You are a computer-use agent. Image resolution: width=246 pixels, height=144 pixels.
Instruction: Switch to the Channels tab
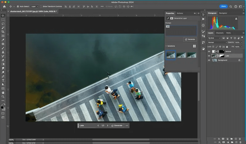[220, 33]
